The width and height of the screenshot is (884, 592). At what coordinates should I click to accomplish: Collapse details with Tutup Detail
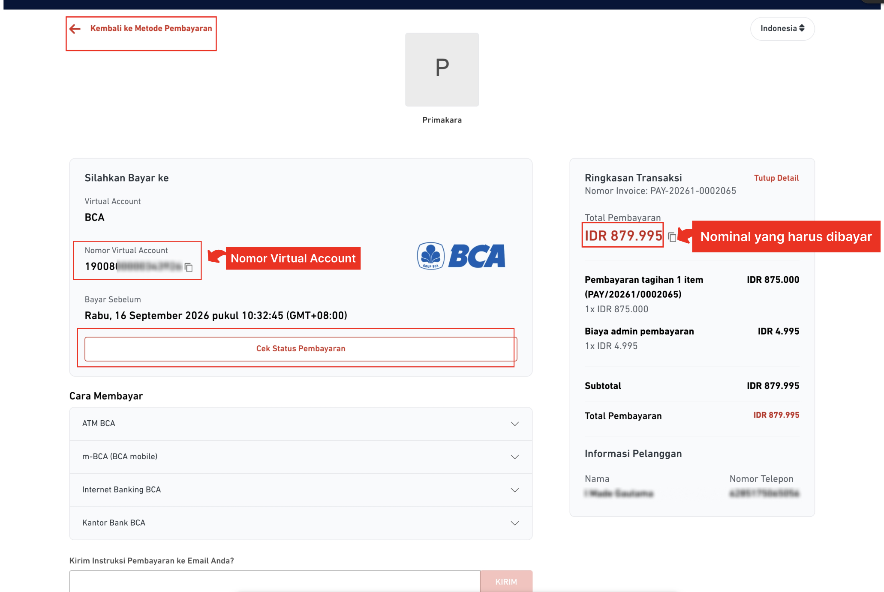776,178
